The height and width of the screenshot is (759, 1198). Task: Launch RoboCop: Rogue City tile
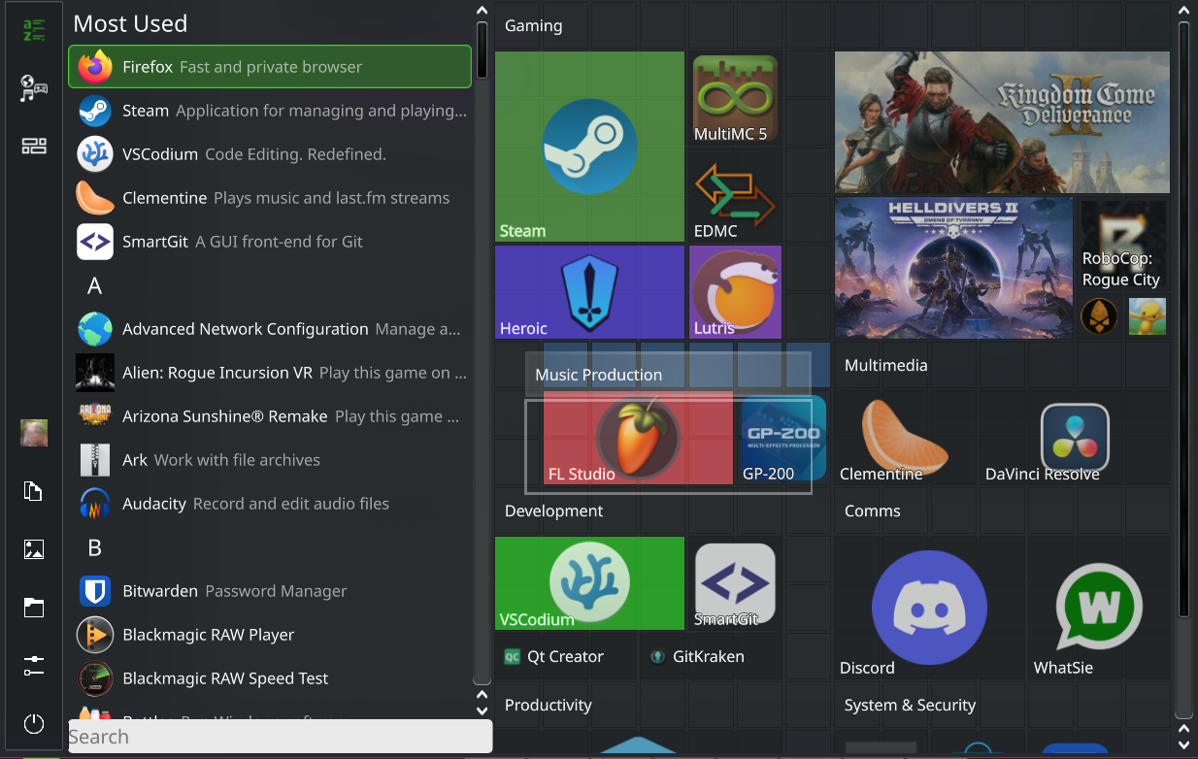click(1123, 245)
